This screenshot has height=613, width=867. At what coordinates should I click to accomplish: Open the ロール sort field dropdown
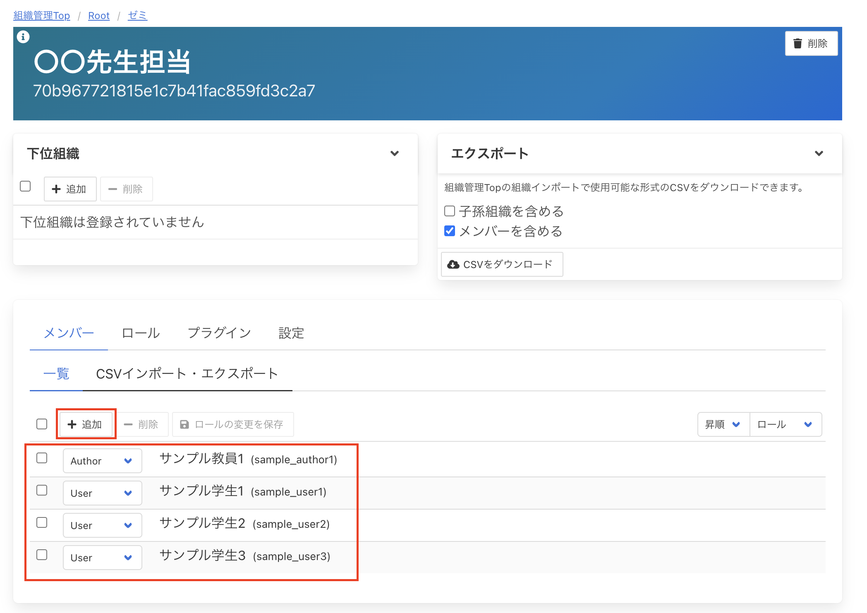(785, 424)
